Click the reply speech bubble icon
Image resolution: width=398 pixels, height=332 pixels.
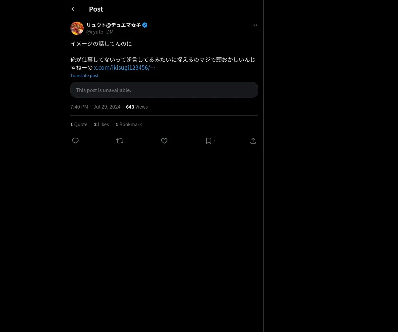[75, 141]
